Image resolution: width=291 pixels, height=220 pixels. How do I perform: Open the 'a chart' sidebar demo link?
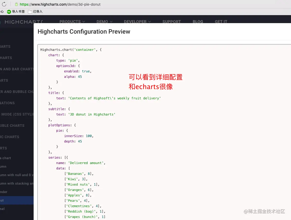[6, 158]
